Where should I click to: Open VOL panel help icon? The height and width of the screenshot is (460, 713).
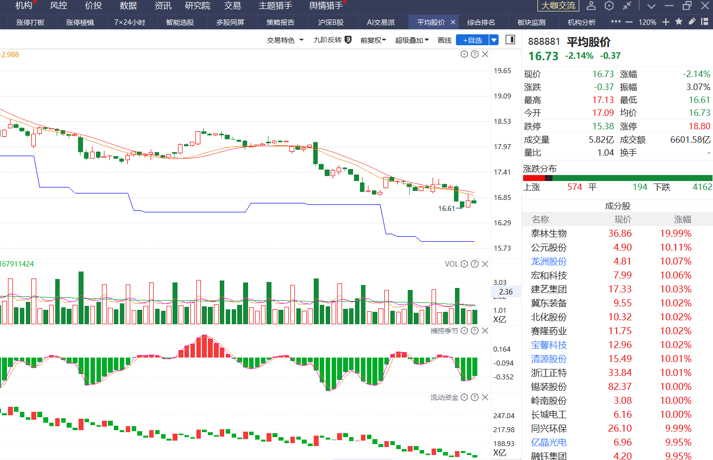[475, 264]
